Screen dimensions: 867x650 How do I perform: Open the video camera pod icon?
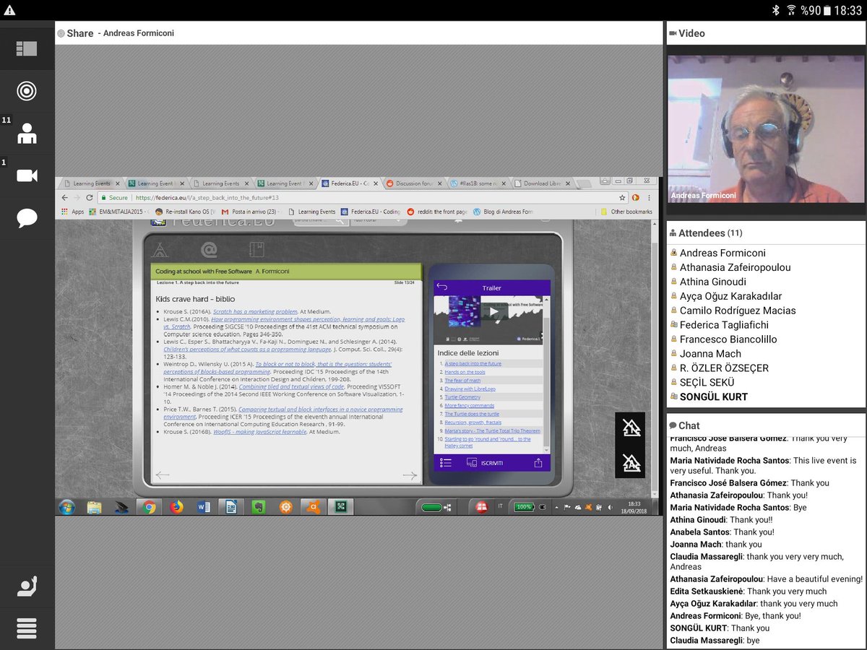pyautogui.click(x=27, y=175)
